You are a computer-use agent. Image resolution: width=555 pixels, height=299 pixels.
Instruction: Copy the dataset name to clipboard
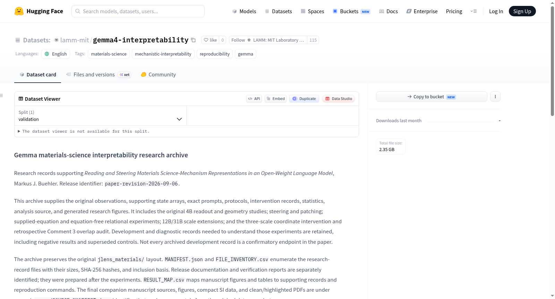click(x=194, y=40)
